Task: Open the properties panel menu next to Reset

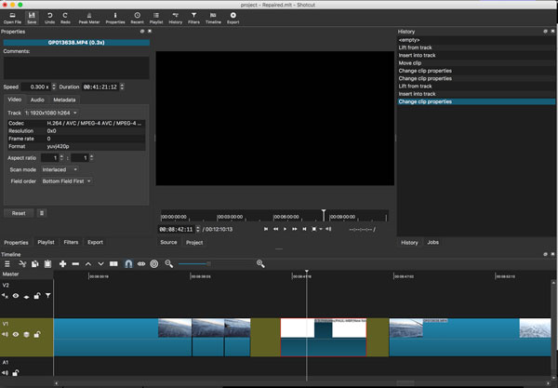Action: (x=42, y=213)
